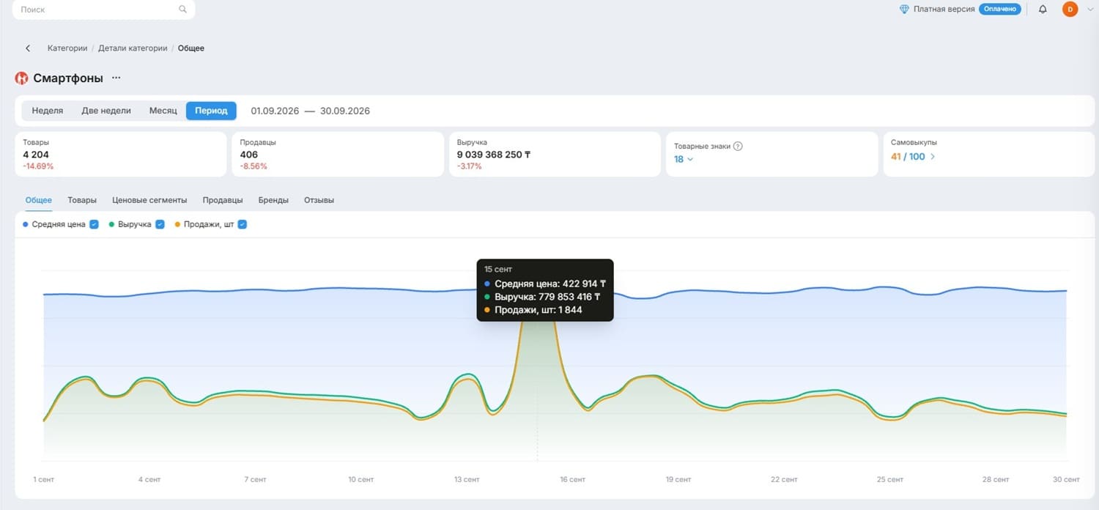
Task: Click the Товары count 4 204
Action: (x=36, y=155)
